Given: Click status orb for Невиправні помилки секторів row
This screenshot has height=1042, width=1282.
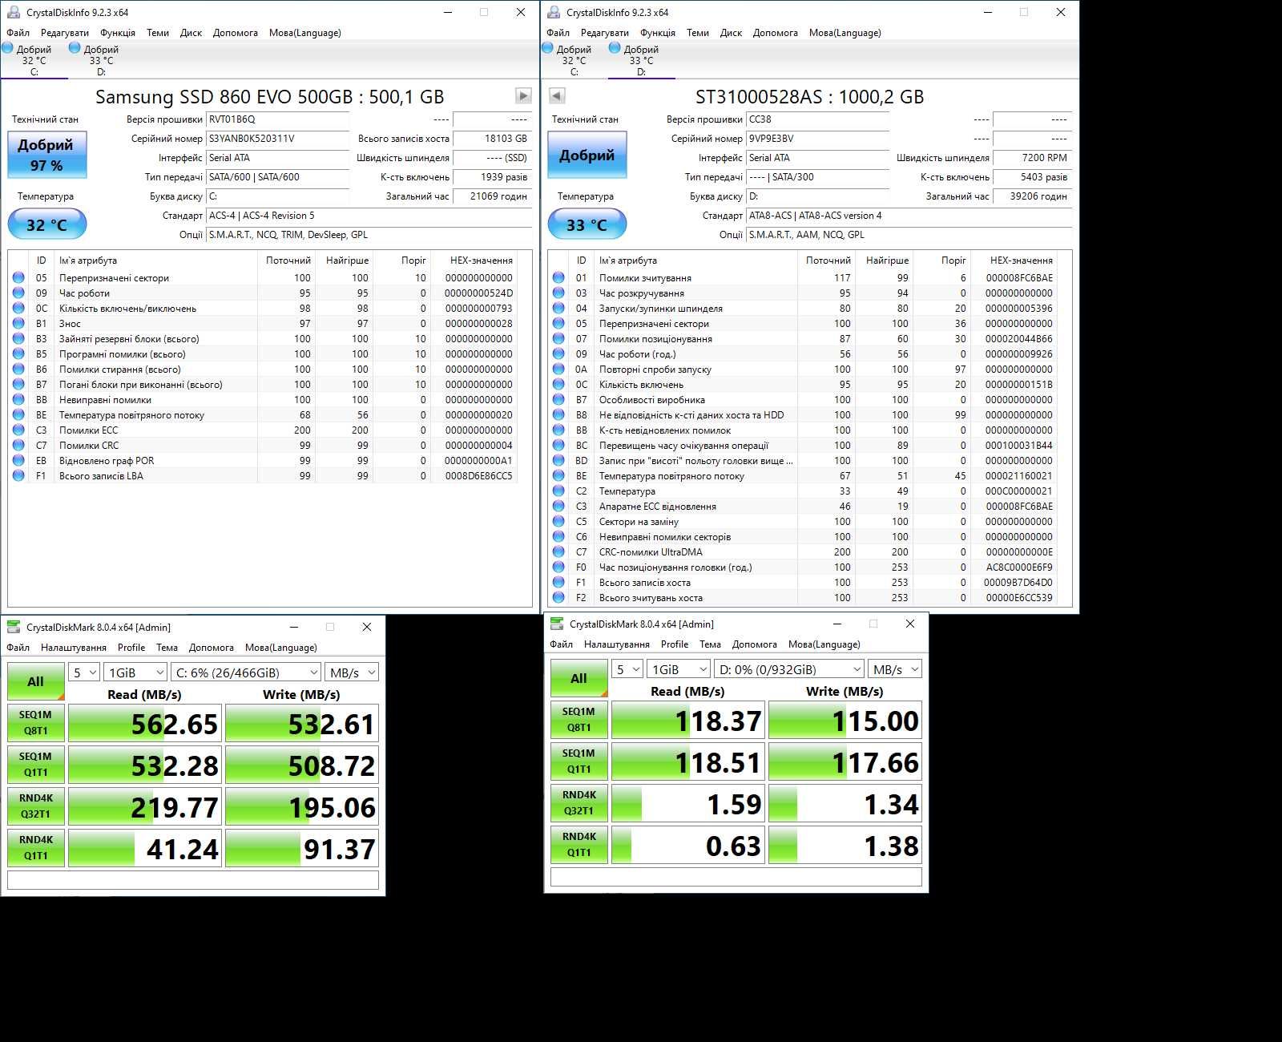Looking at the screenshot, I should pyautogui.click(x=558, y=537).
